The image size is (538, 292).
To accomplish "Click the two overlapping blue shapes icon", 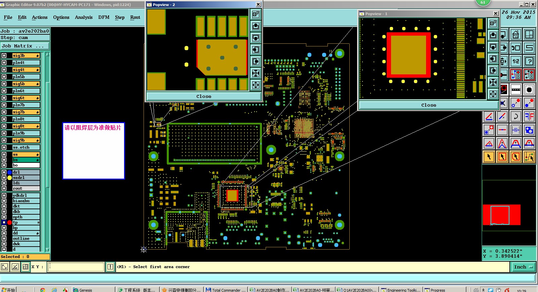I will [529, 130].
